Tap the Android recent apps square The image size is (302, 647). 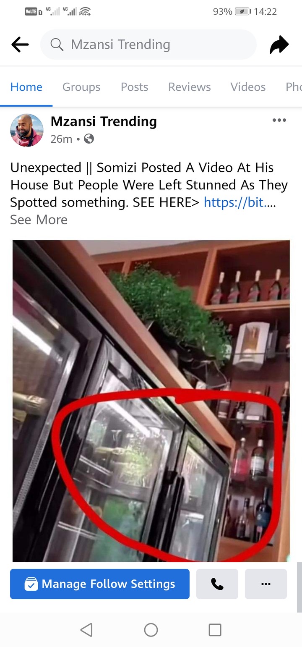tap(215, 630)
